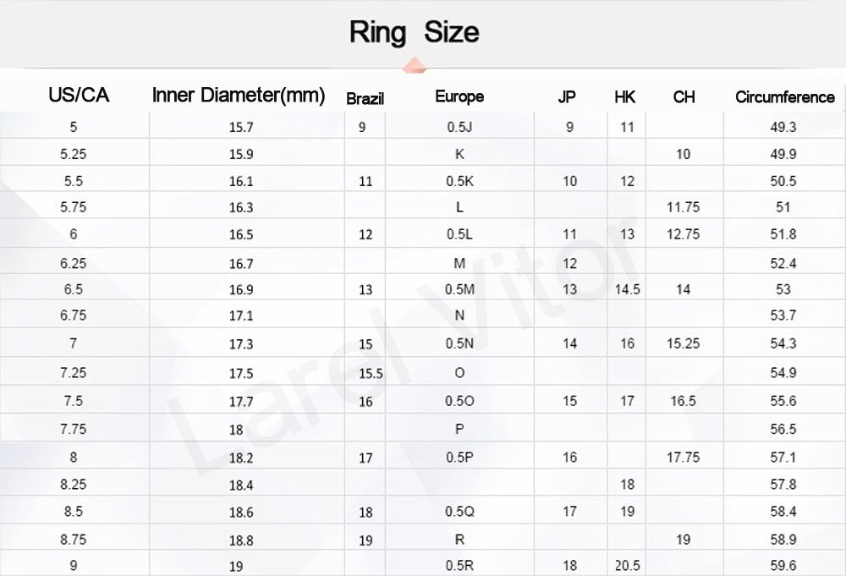Click the 59.6 circumference value
846x576 pixels.
pos(783,566)
